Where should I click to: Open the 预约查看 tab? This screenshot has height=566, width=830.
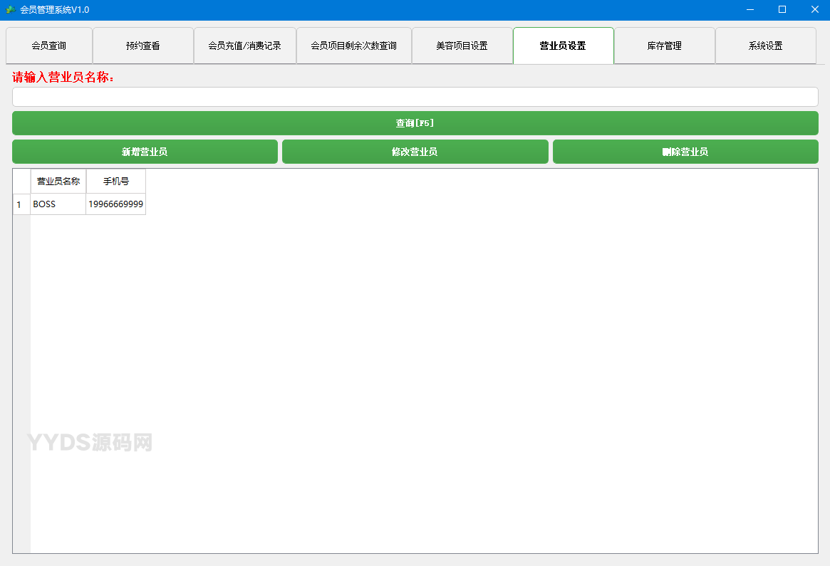[142, 45]
